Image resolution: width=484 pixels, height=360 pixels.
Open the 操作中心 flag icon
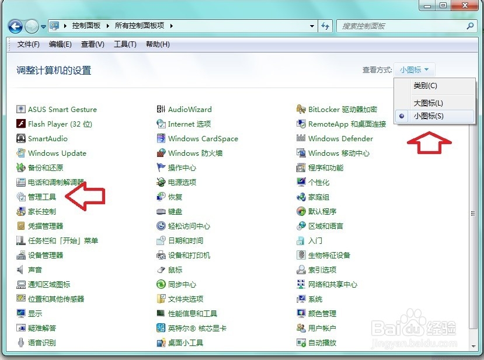(x=161, y=167)
